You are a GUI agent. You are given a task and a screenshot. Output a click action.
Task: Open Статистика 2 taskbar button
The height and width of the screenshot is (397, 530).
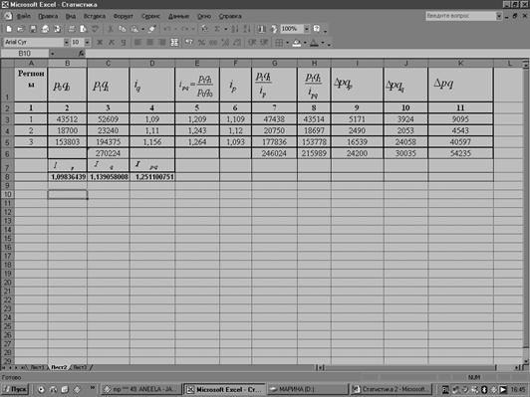coord(392,389)
